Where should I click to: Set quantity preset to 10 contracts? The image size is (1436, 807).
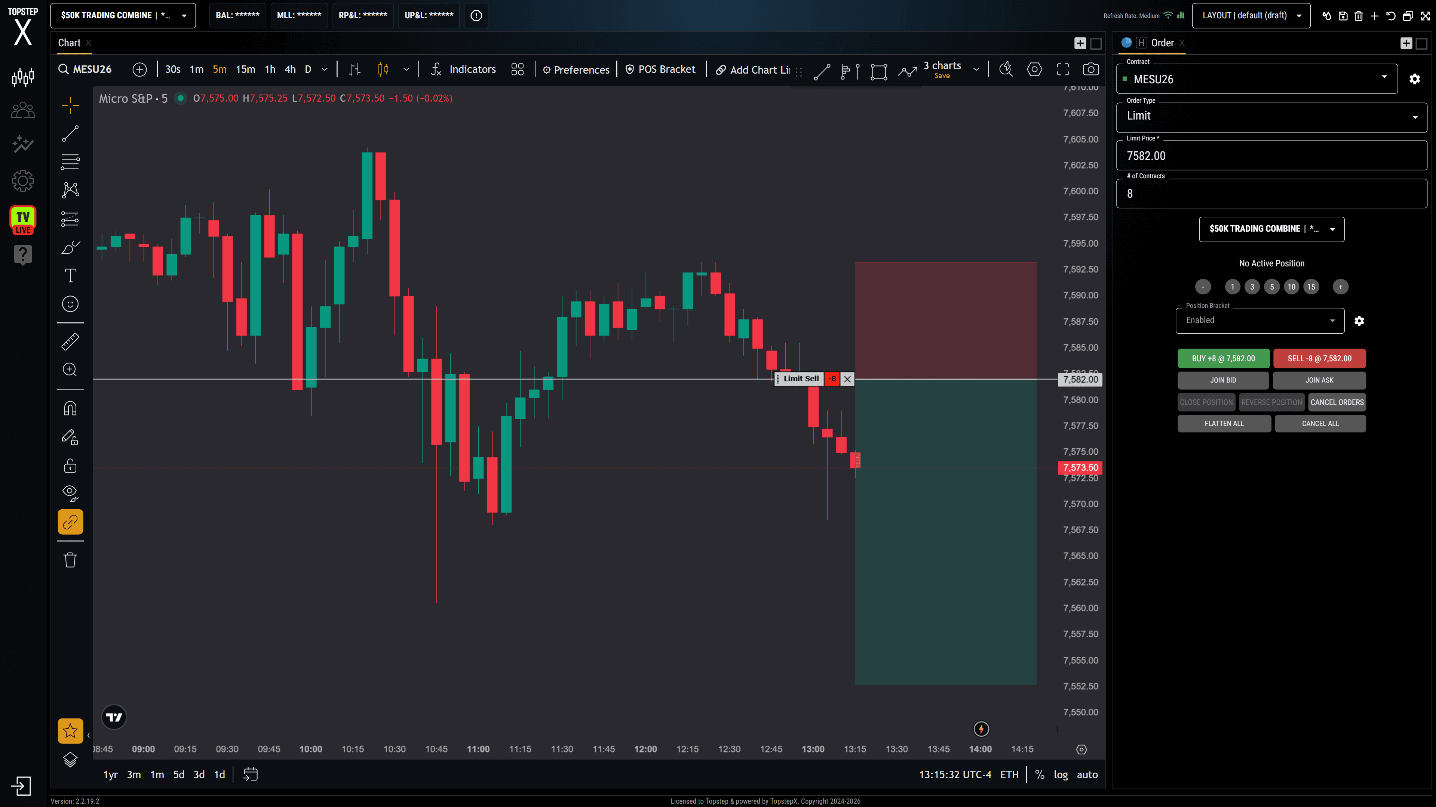point(1291,287)
